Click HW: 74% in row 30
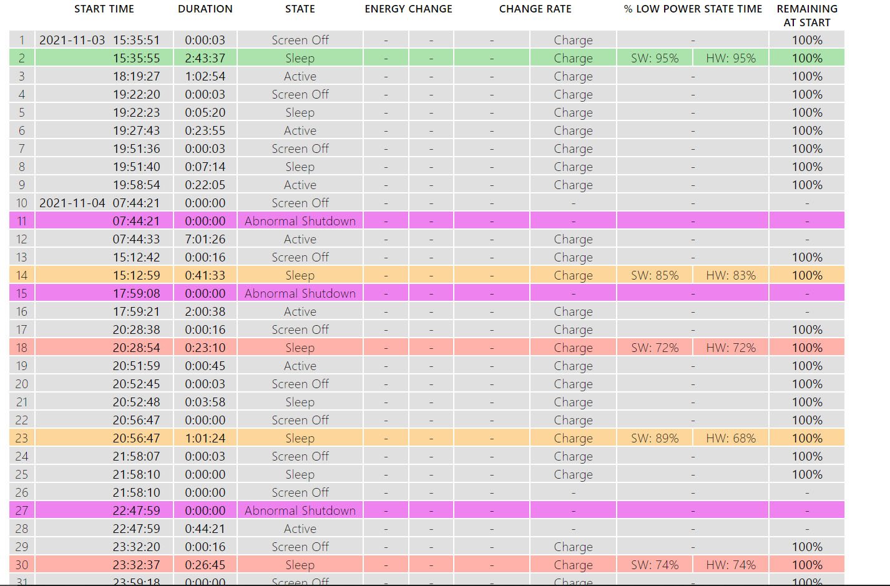This screenshot has height=586, width=890. tap(731, 565)
